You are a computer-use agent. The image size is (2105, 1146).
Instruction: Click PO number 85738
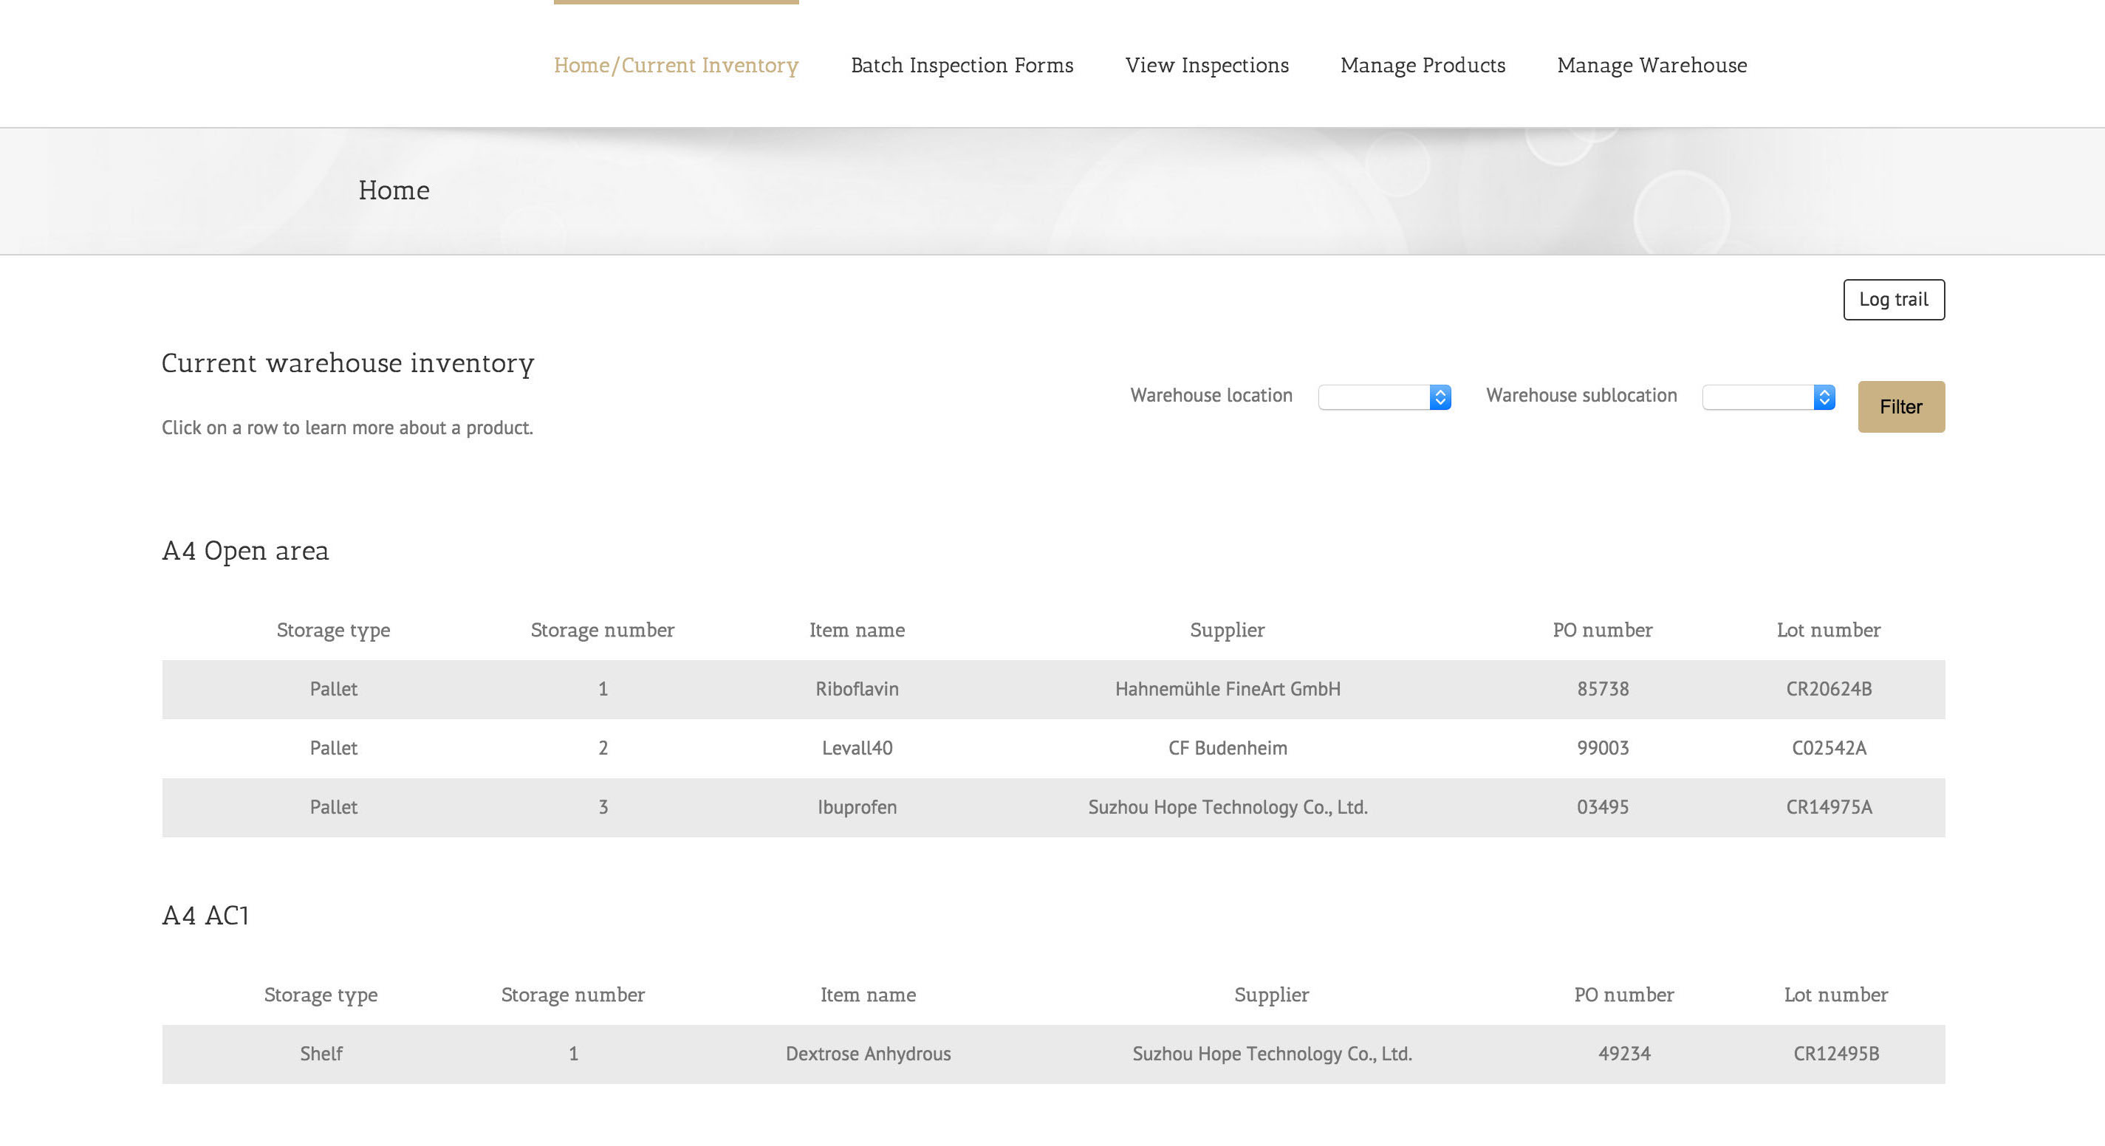1603,690
